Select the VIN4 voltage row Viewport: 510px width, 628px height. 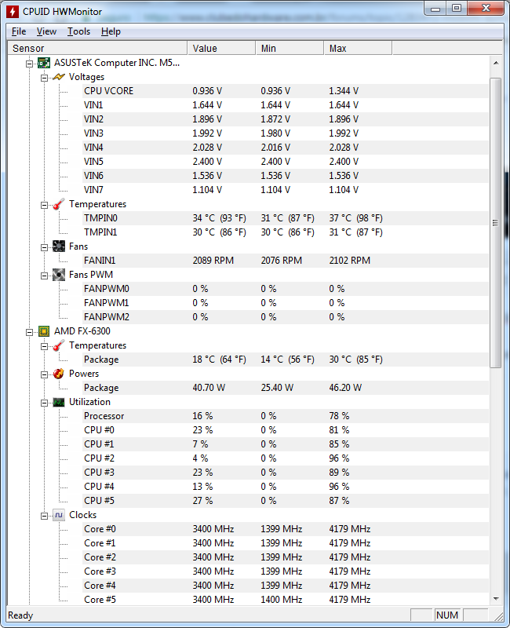[x=285, y=148]
